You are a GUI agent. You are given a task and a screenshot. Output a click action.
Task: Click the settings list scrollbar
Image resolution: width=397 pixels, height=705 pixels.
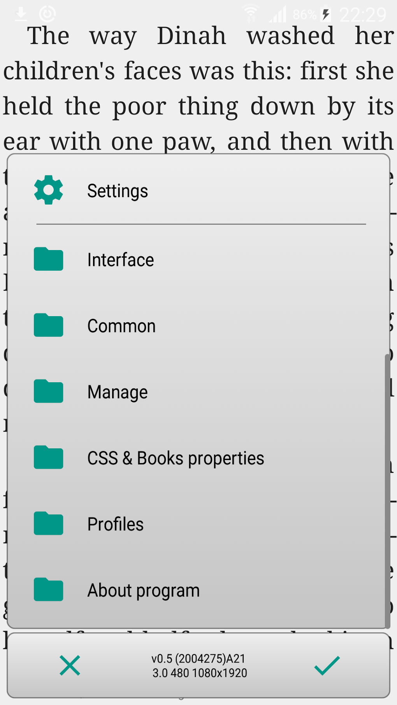387,491
